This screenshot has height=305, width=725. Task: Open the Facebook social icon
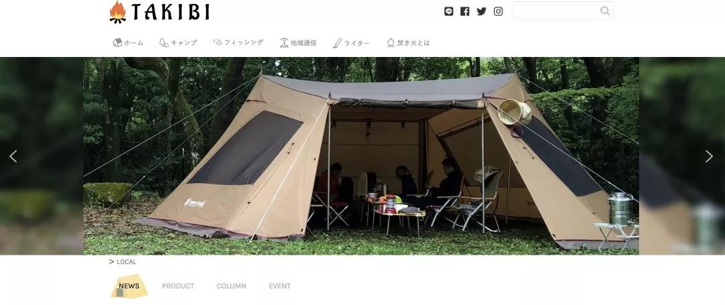(465, 11)
